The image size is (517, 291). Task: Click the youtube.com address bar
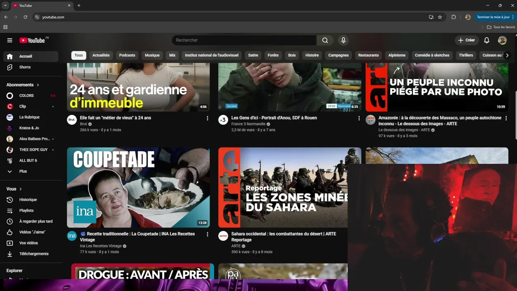click(230, 17)
